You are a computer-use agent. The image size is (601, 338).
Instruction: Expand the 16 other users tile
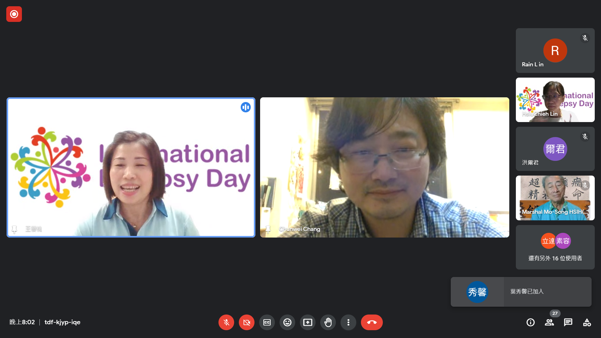tap(555, 247)
